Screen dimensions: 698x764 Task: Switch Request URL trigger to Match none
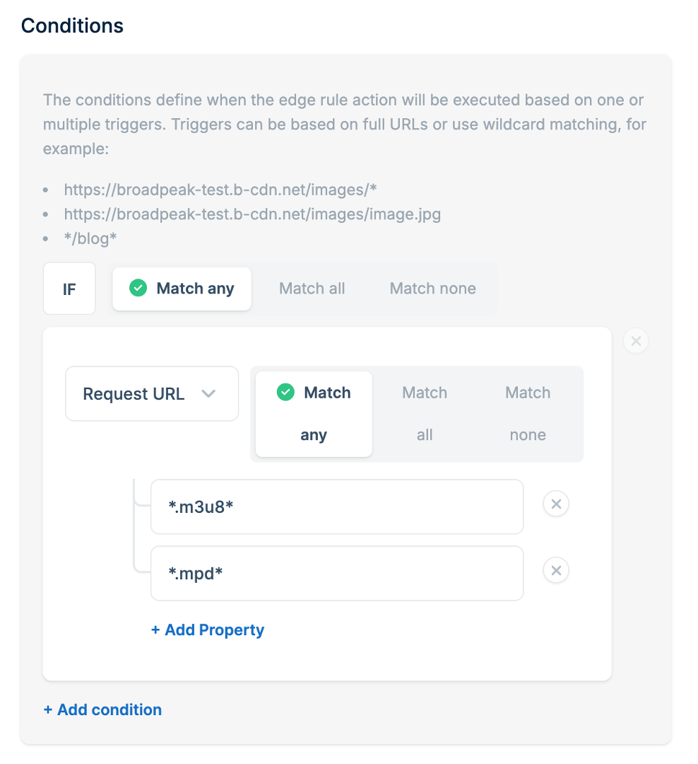(x=528, y=414)
